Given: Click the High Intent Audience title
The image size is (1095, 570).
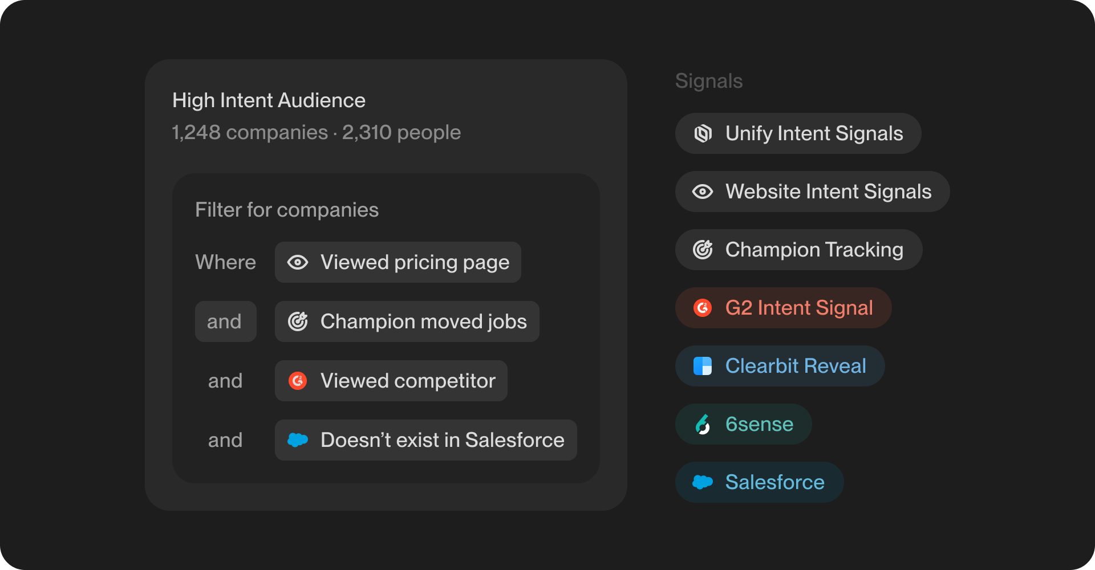Looking at the screenshot, I should 269,100.
